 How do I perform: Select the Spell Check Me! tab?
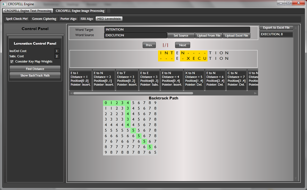pyautogui.click(x=17, y=19)
